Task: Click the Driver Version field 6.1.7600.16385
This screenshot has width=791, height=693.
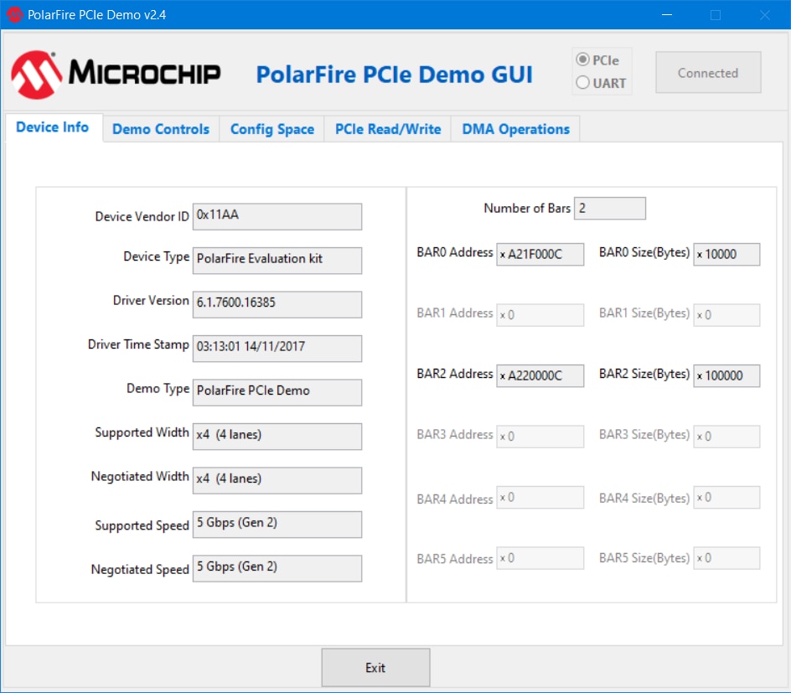Action: coord(277,304)
